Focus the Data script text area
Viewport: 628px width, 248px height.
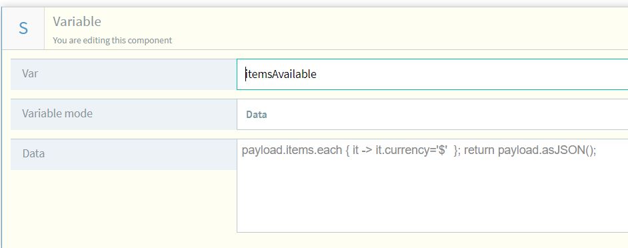pos(432,185)
